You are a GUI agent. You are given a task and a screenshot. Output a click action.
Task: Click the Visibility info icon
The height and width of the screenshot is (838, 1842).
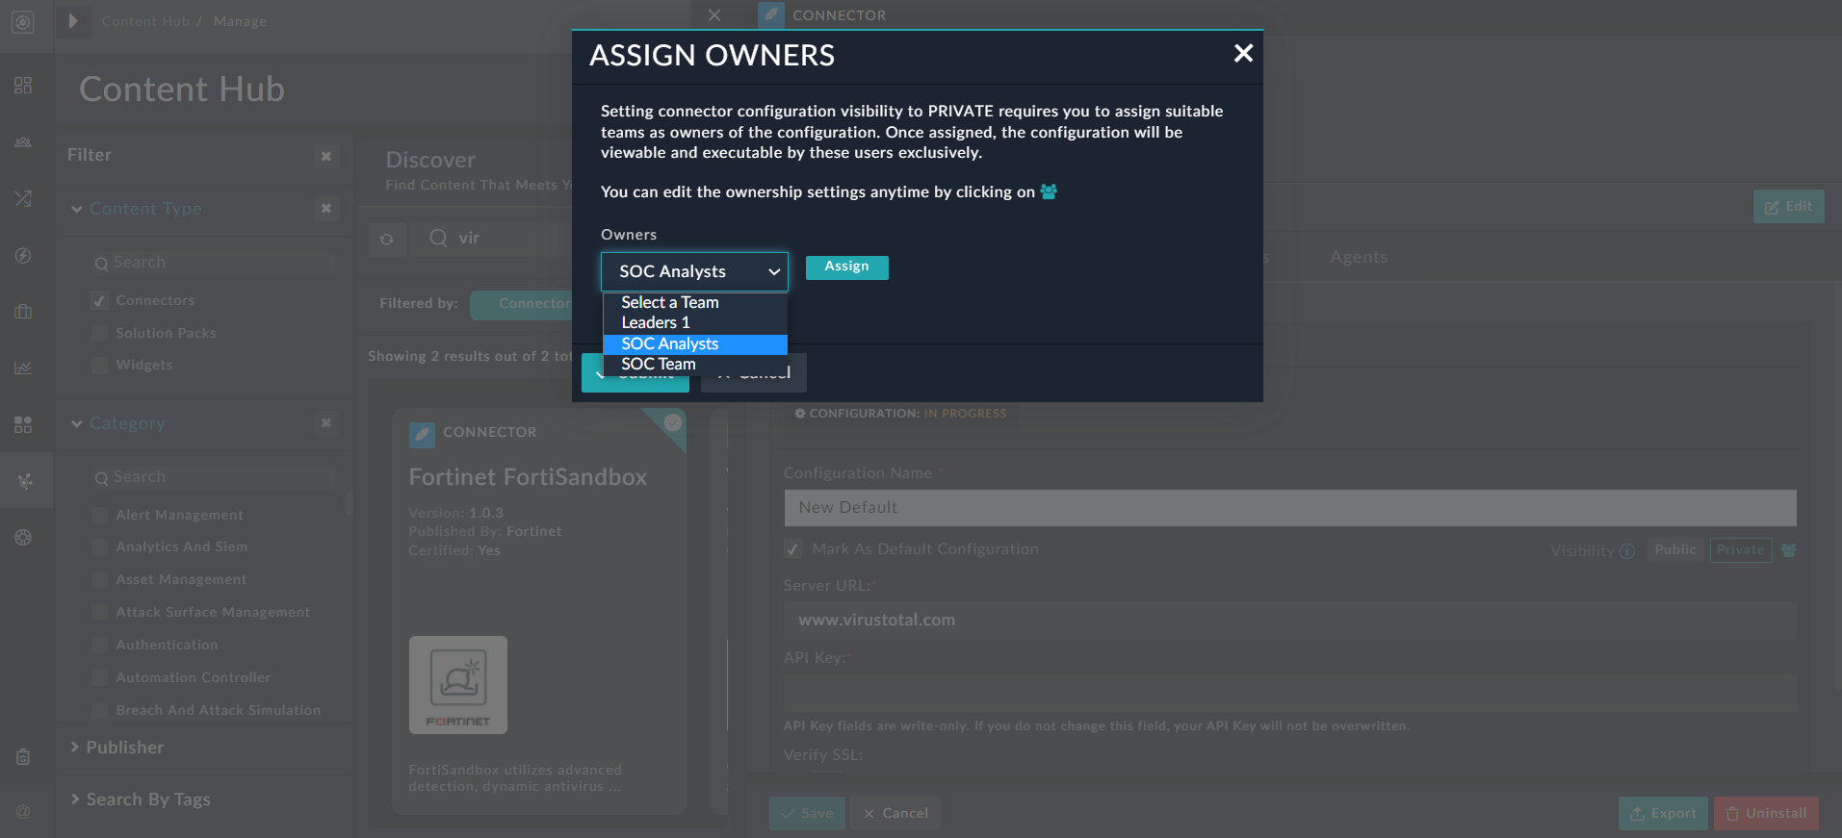pyautogui.click(x=1627, y=551)
